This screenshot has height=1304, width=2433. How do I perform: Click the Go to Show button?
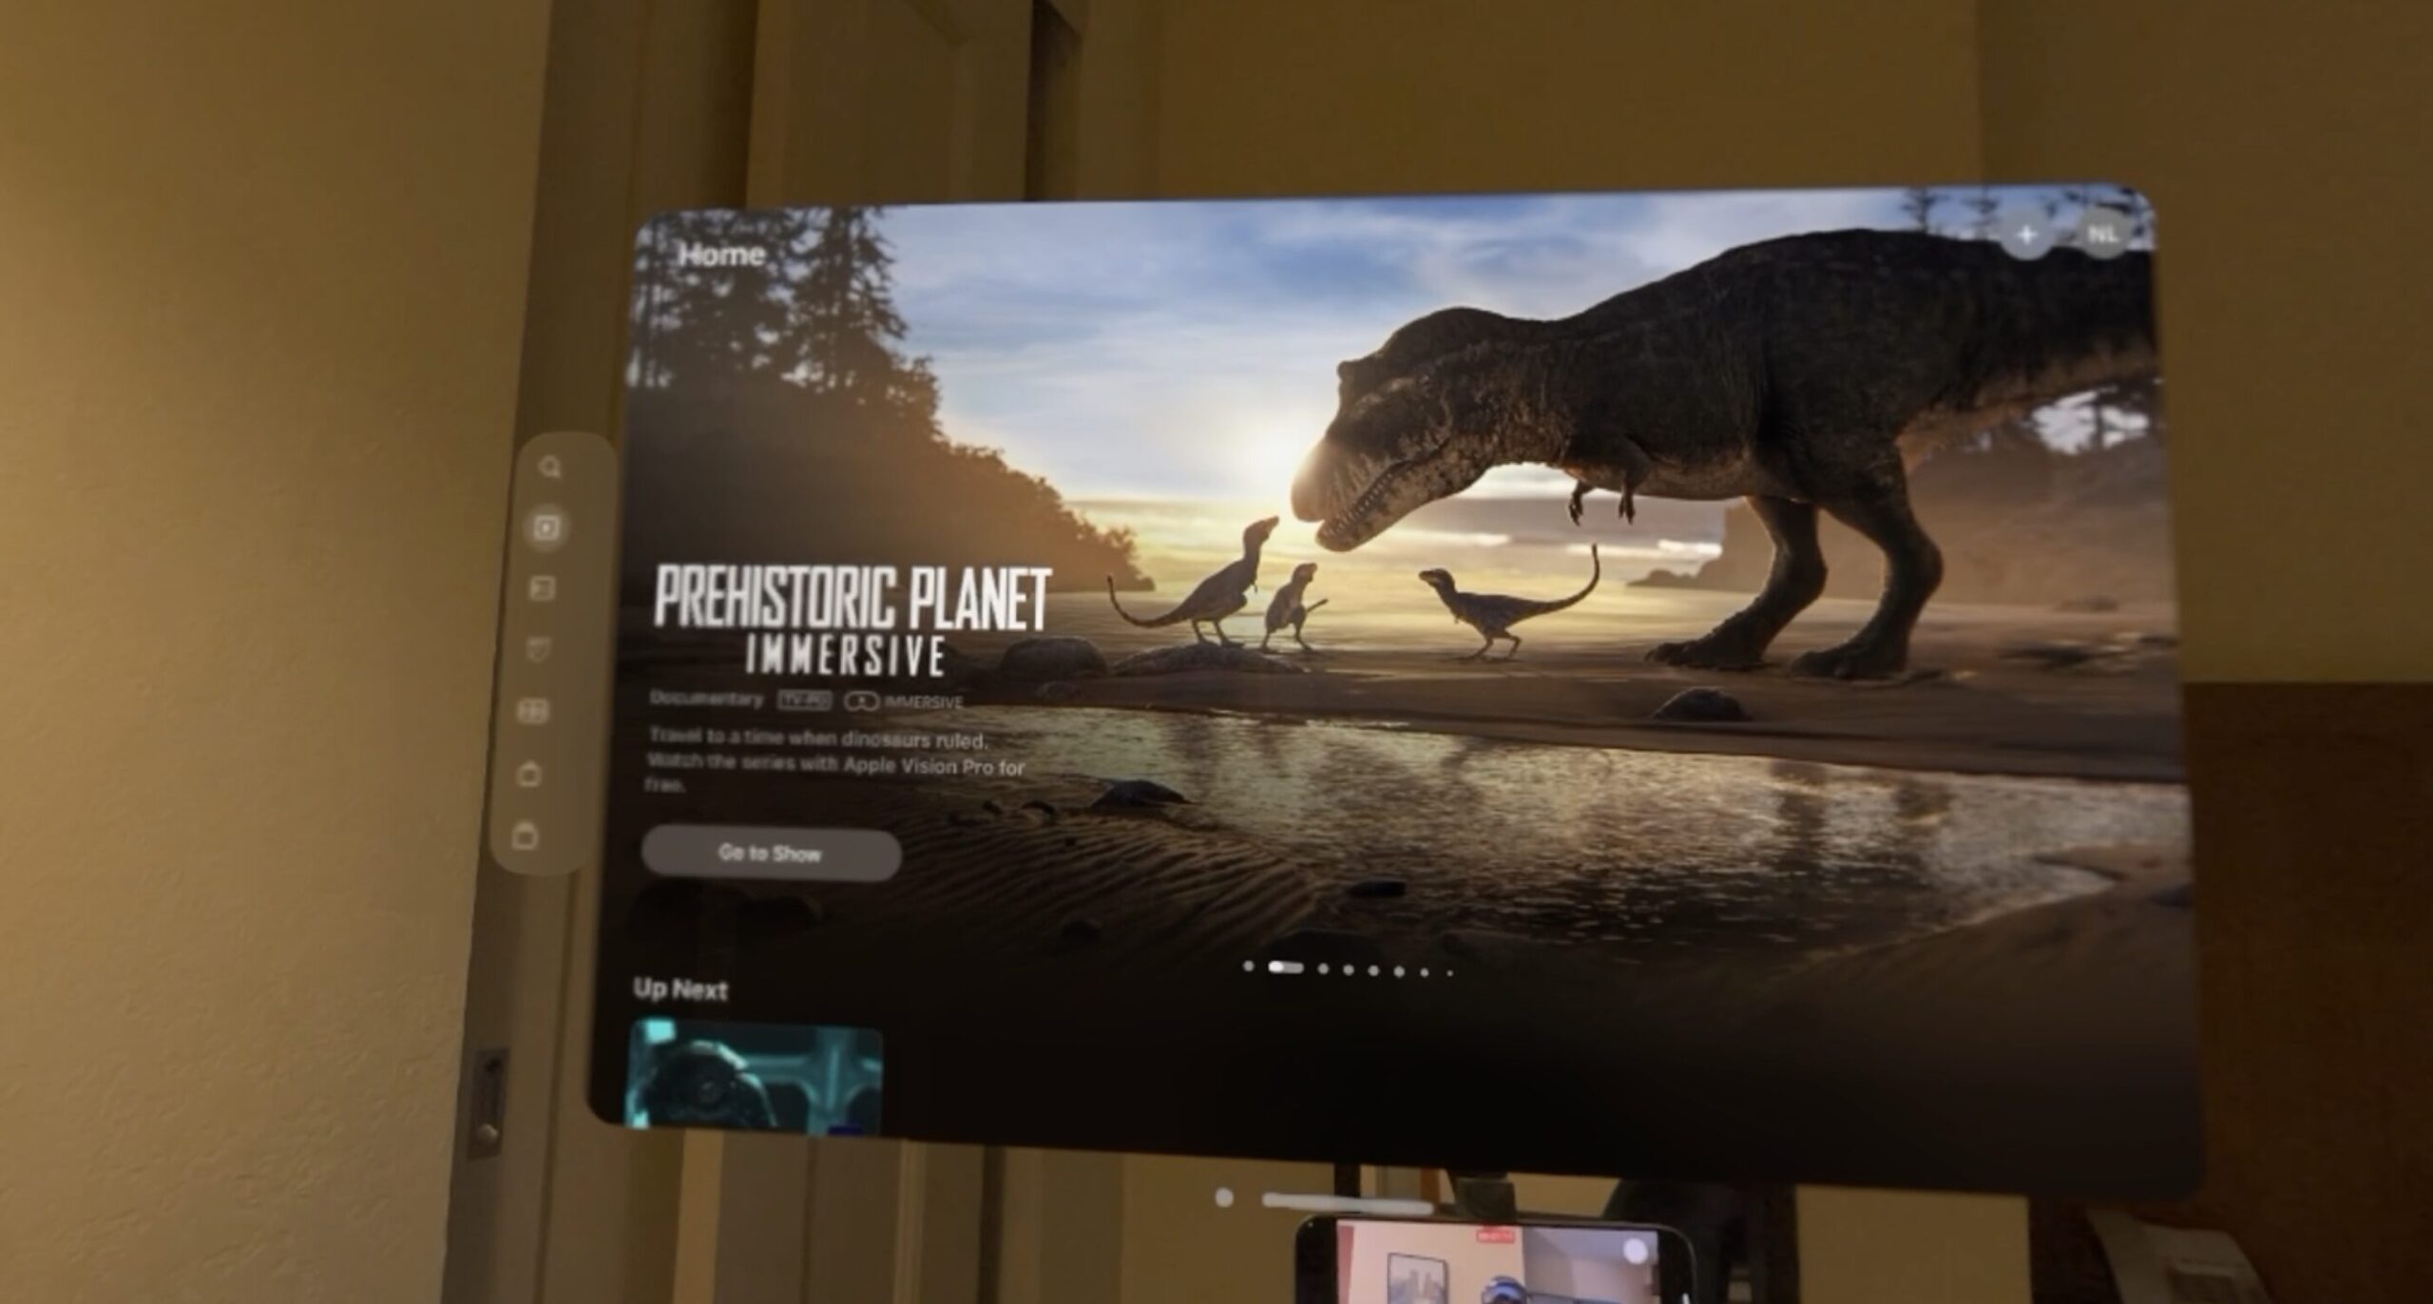pos(771,853)
